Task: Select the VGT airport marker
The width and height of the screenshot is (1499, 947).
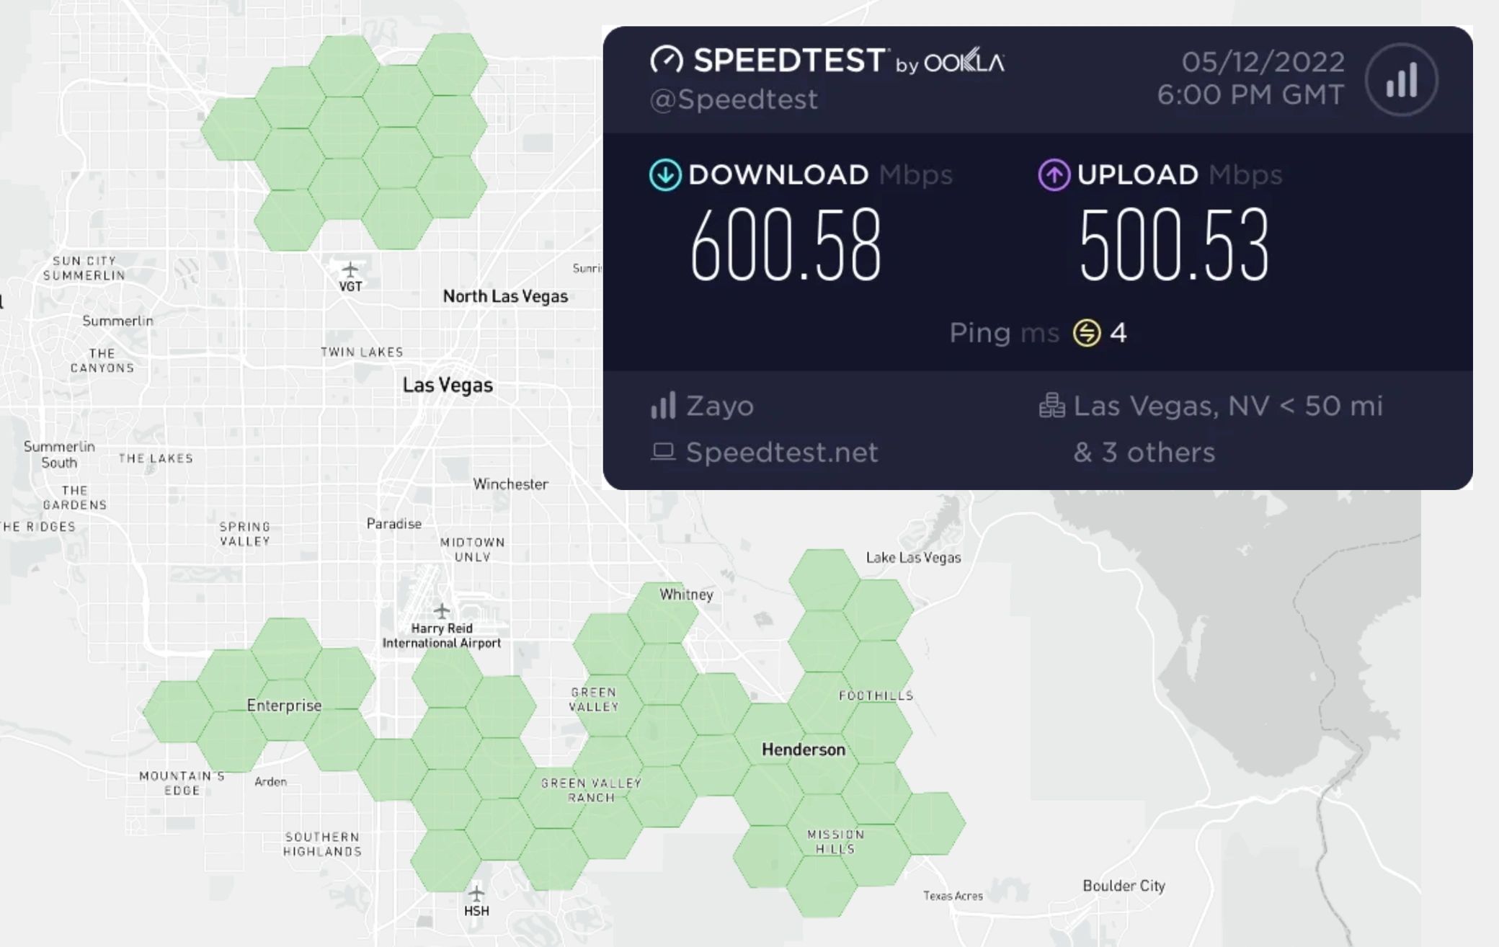Action: click(x=350, y=271)
